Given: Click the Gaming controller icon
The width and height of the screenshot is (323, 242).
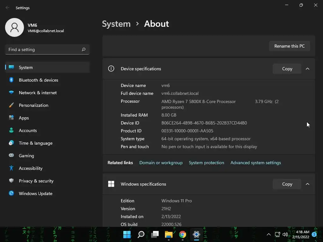Looking at the screenshot, I should pos(11,155).
